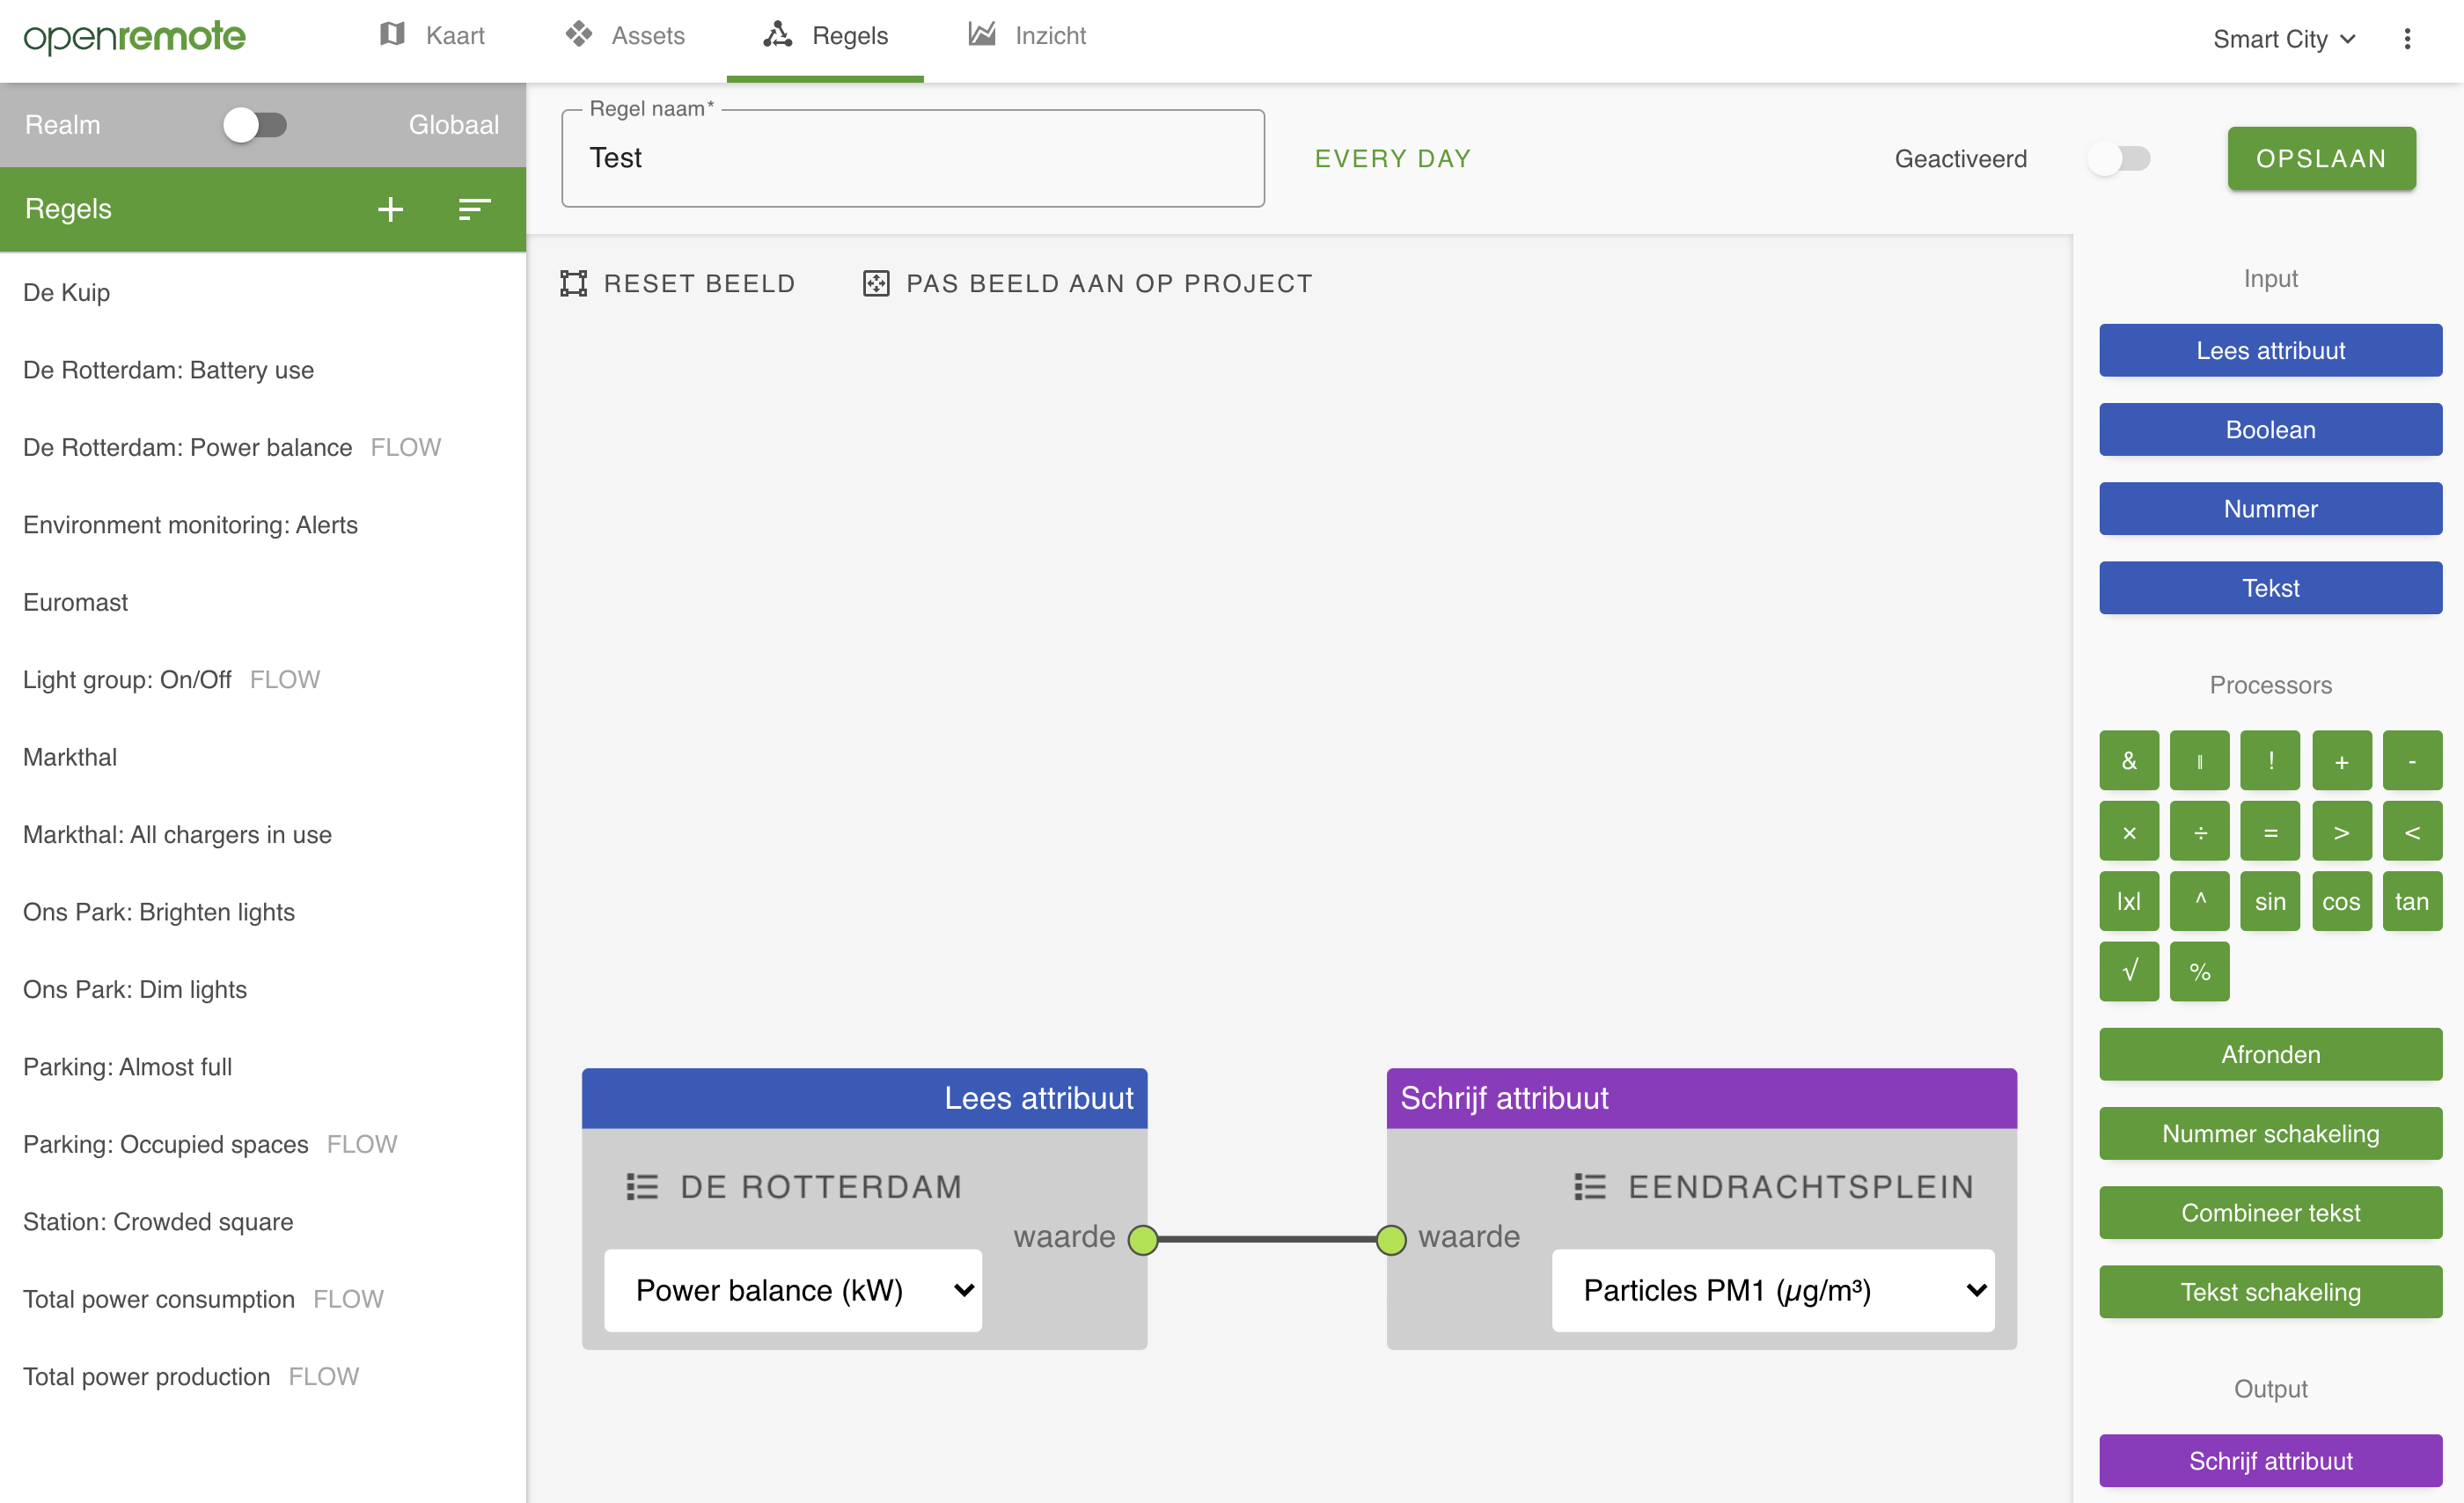2464x1503 pixels.
Task: Click the OPSLAAN button
Action: 2322,158
